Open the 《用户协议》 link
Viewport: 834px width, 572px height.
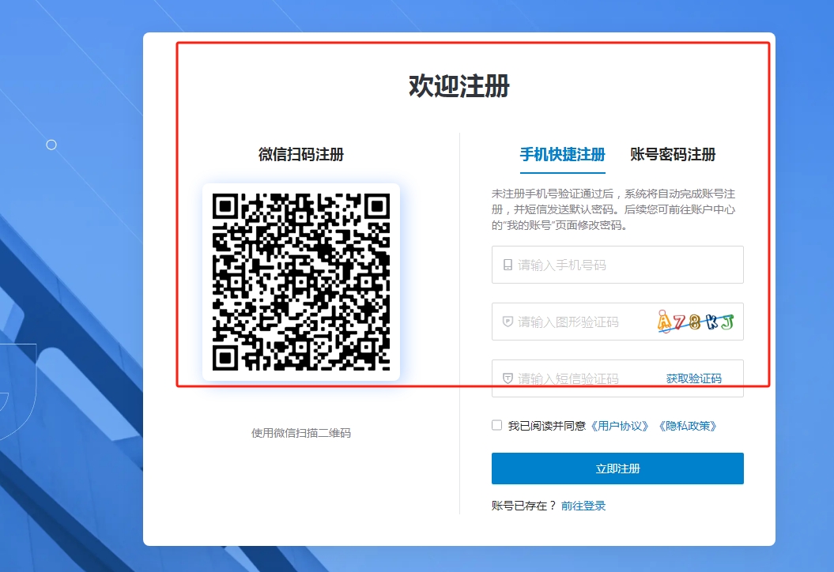(620, 426)
